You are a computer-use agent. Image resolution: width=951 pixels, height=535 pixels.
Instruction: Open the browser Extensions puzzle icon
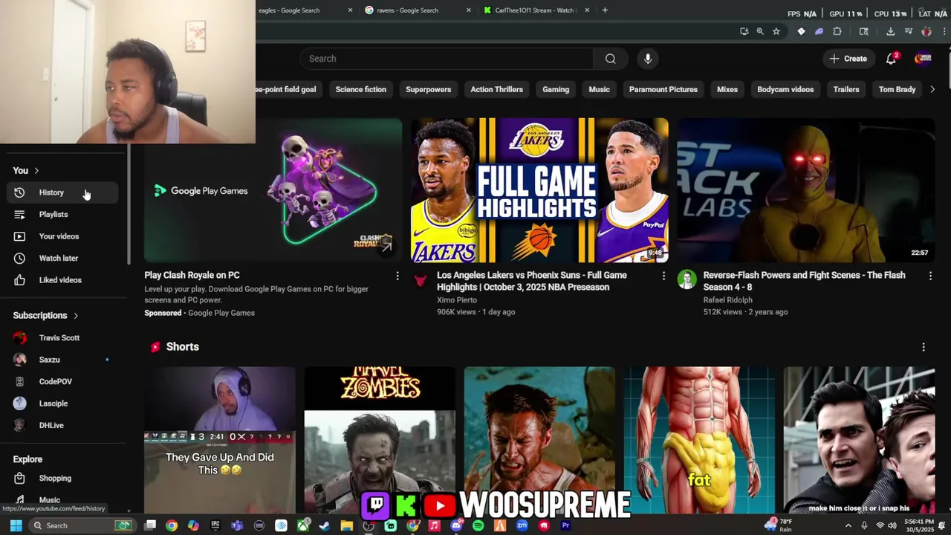coord(837,31)
